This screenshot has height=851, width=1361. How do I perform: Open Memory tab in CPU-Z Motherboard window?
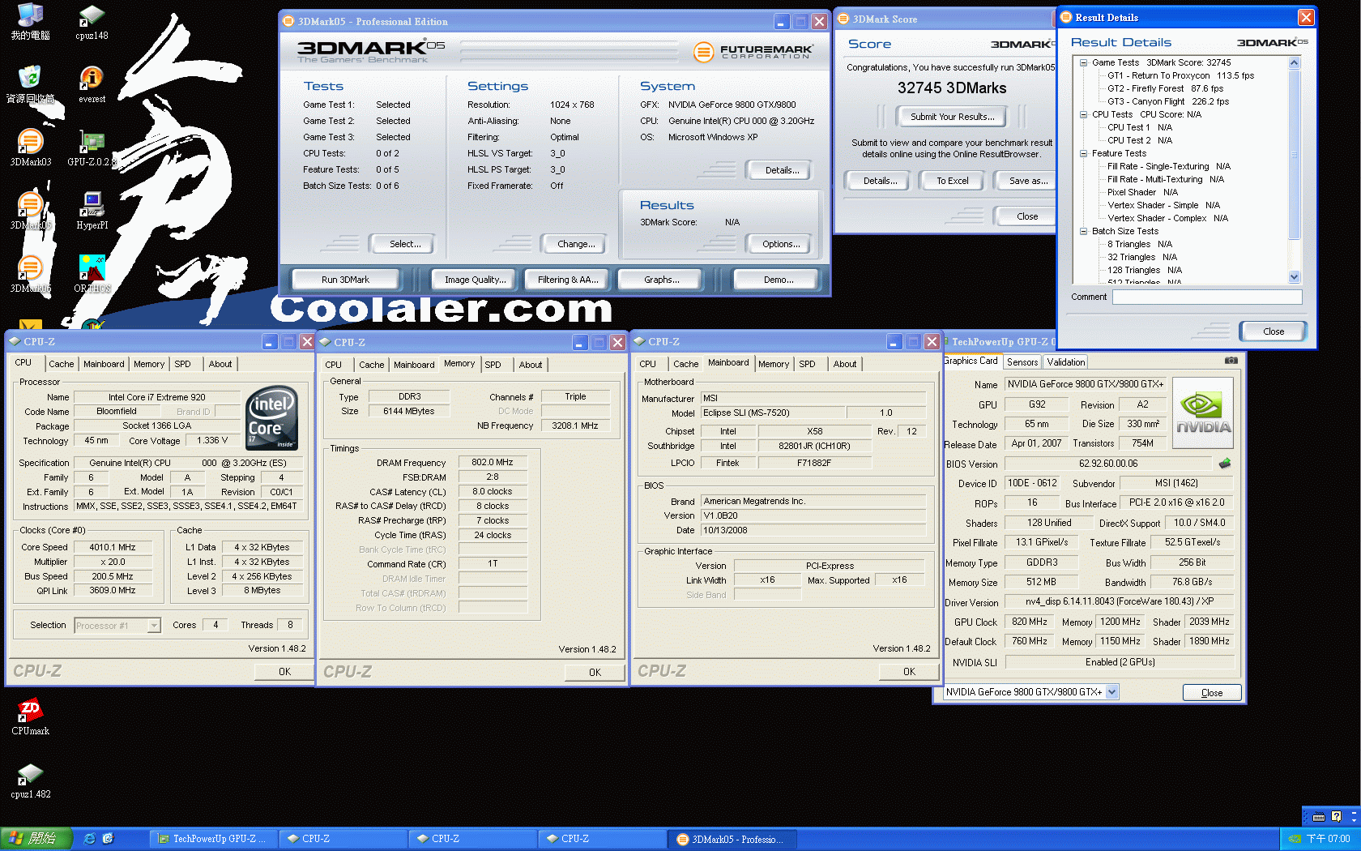[x=774, y=364]
